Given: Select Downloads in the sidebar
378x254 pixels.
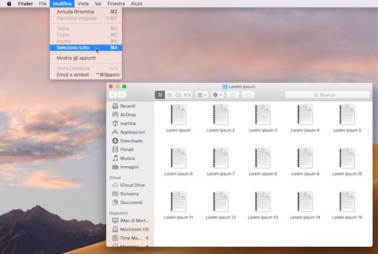Looking at the screenshot, I should 131,140.
